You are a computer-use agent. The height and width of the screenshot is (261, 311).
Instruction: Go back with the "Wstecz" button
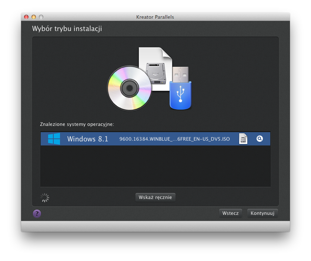pyautogui.click(x=230, y=213)
